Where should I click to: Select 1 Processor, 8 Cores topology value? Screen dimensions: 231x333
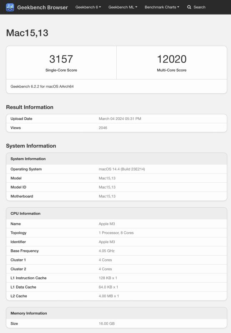116,233
